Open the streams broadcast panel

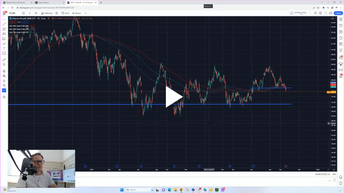[341, 70]
